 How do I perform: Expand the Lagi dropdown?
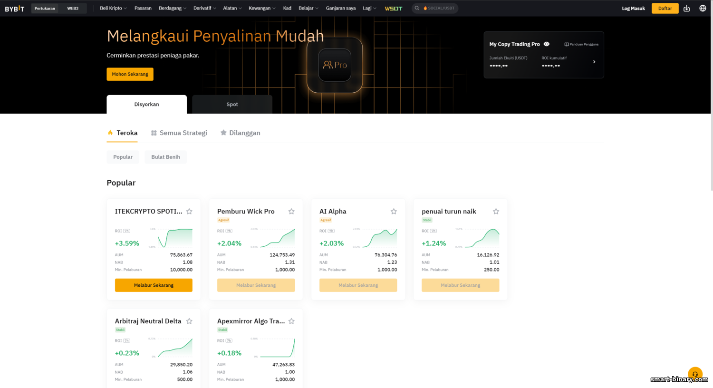click(x=369, y=8)
